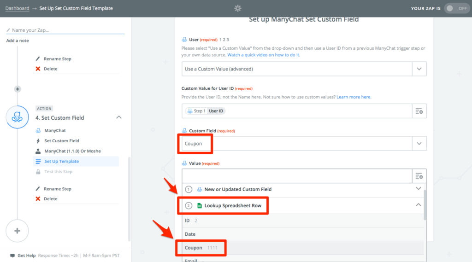Open Watch a quick video link
The image size is (472, 262).
pyautogui.click(x=263, y=55)
